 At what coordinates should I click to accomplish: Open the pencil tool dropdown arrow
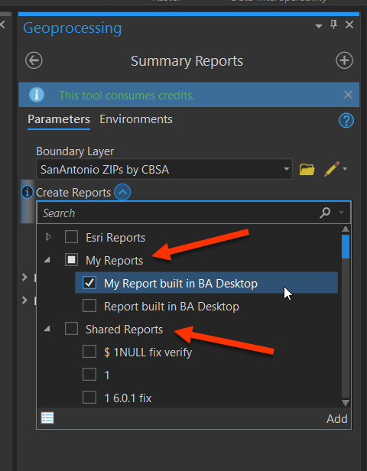345,169
